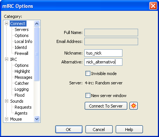159x137 pixels.
Task: Open the Identd settings
Action: point(21,47)
